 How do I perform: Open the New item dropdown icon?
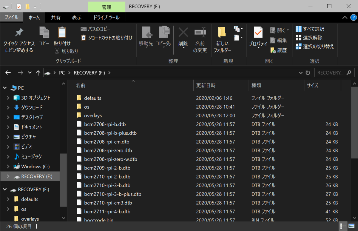tap(238, 29)
